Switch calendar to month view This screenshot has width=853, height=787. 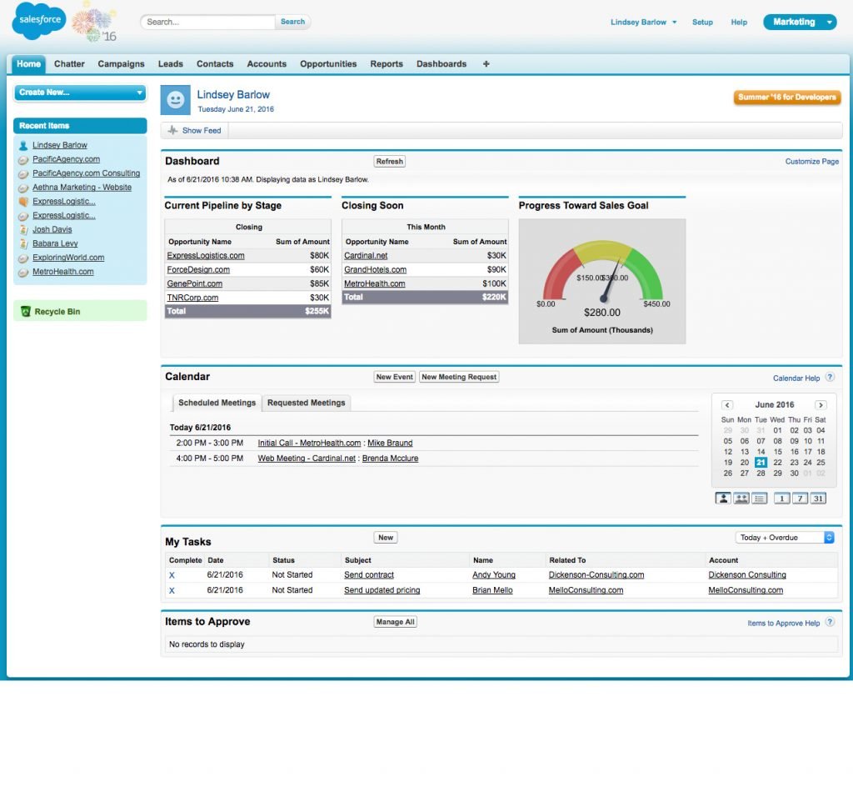coord(818,498)
